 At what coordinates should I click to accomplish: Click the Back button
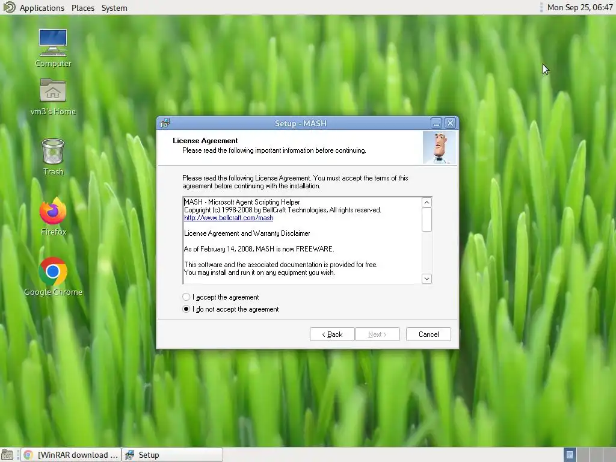click(x=332, y=334)
